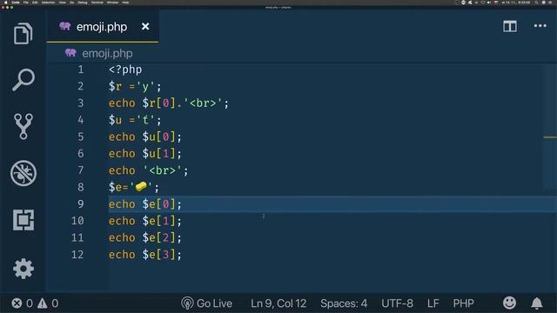
Task: Open the Help menu
Action: (x=125, y=3)
